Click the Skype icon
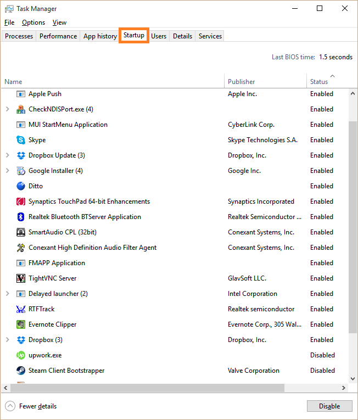 [21, 140]
